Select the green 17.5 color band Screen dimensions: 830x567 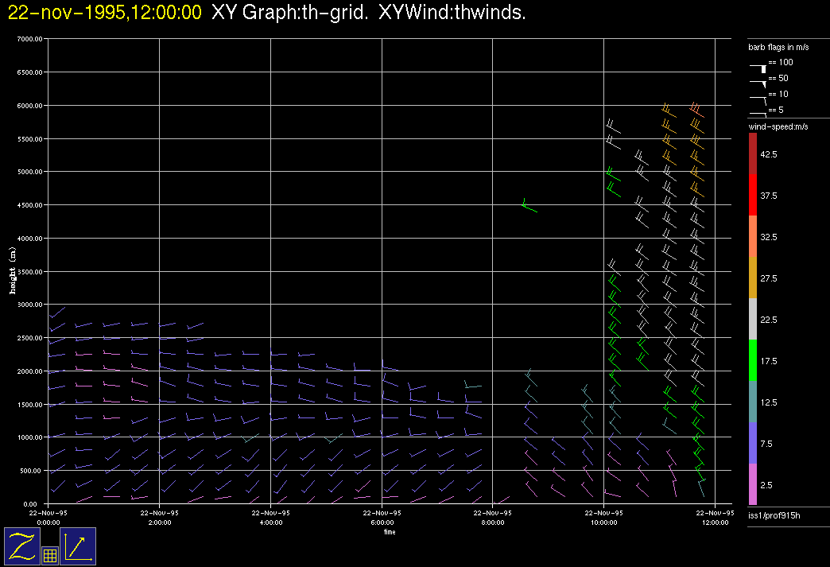(753, 360)
